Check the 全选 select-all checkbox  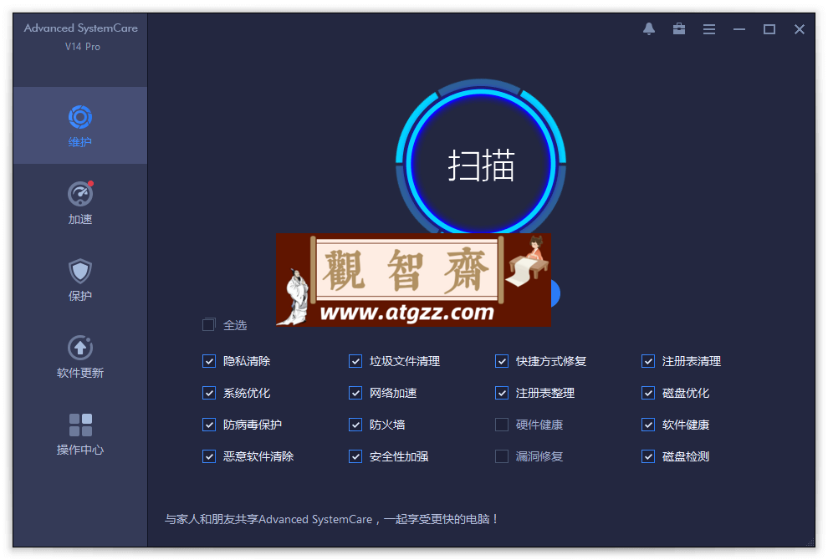click(208, 324)
